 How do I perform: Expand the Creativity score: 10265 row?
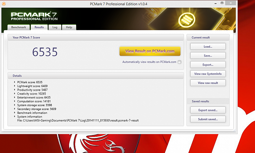[x=15, y=93]
